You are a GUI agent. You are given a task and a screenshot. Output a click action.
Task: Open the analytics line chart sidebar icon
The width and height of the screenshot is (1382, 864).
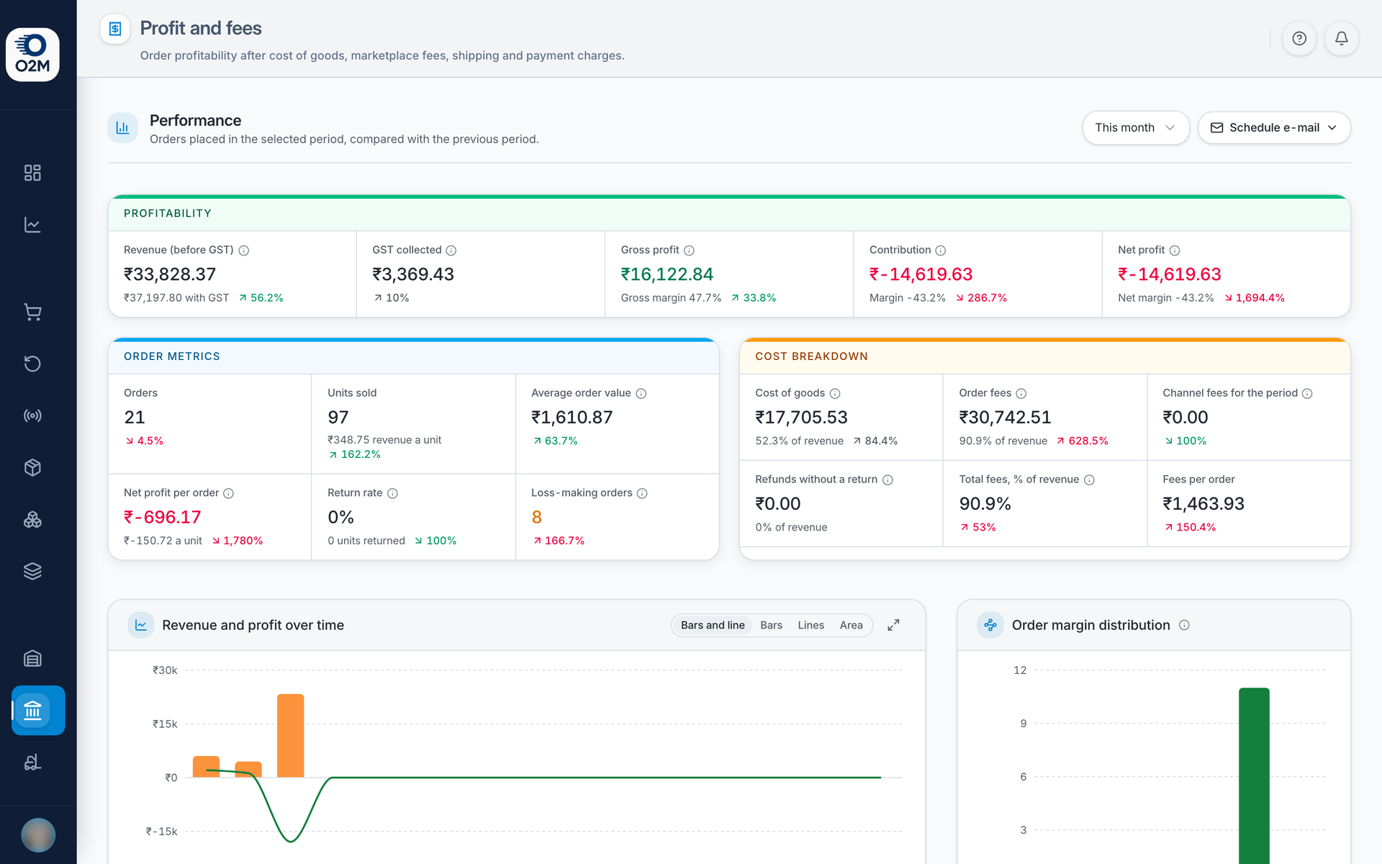(x=32, y=225)
